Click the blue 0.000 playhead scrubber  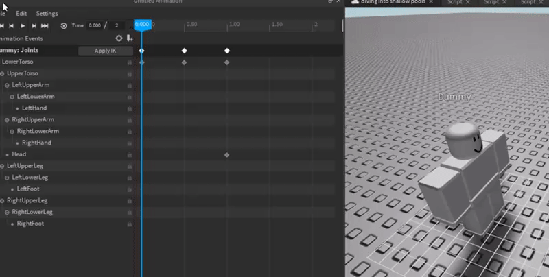coord(143,25)
